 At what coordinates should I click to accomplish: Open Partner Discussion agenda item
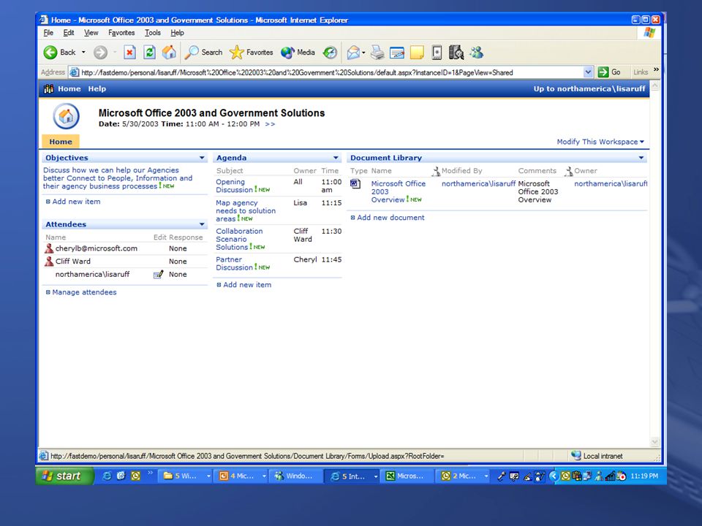coord(234,264)
